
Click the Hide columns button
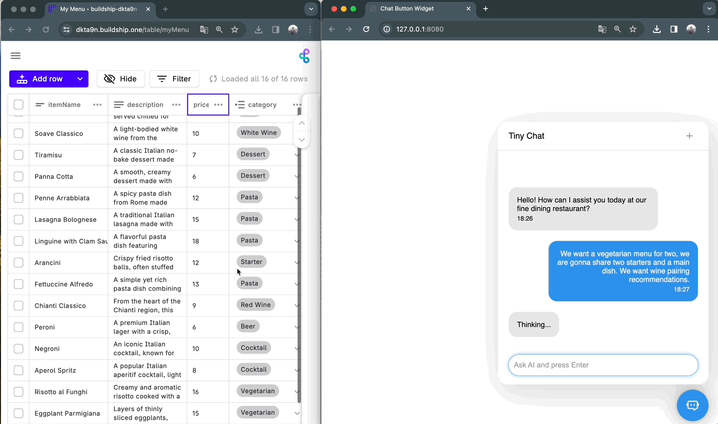(120, 79)
